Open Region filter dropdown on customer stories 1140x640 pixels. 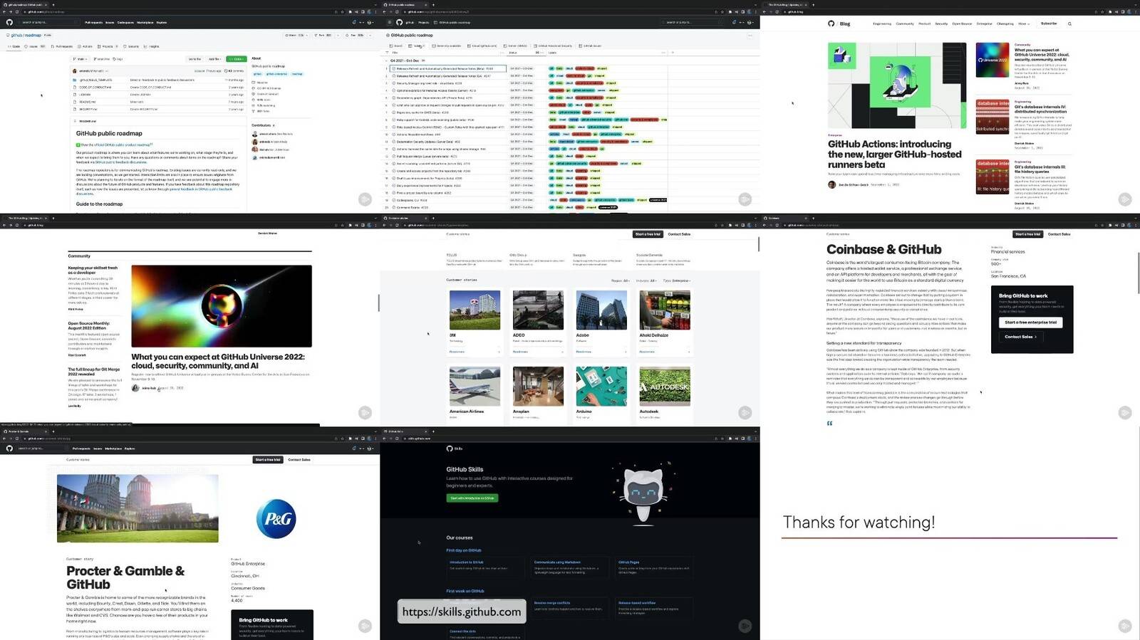621,280
